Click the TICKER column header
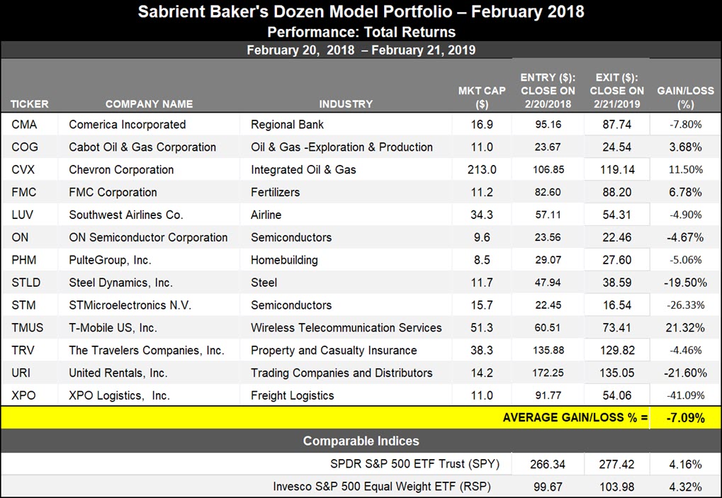 (x=30, y=104)
